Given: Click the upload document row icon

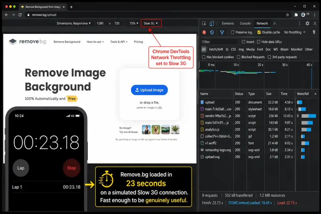Looking at the screenshot, I should pyautogui.click(x=202, y=102).
